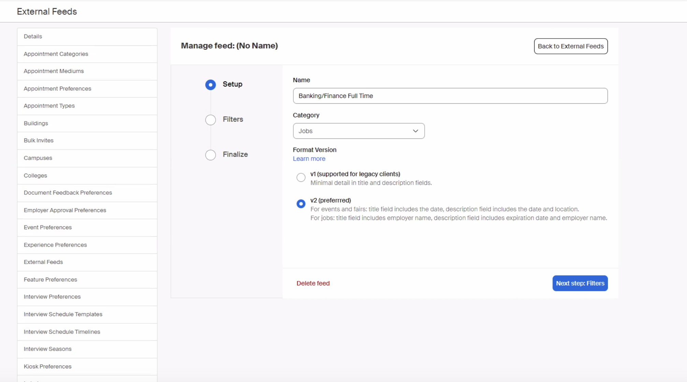The image size is (687, 382).
Task: Select the v1 legacy format radio button
Action: coord(301,178)
